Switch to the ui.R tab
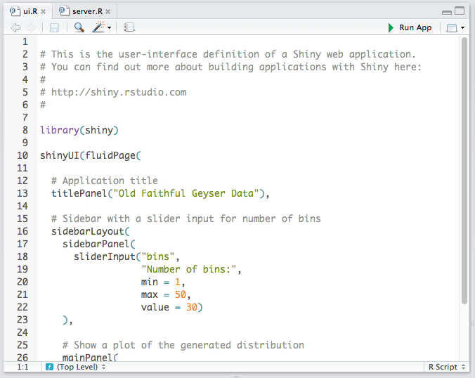The height and width of the screenshot is (378, 475). point(30,11)
